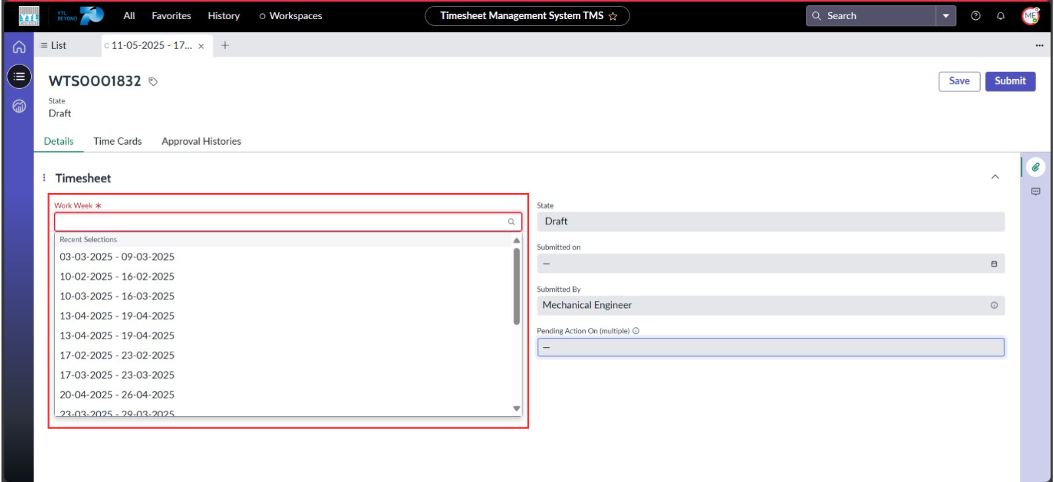This screenshot has height=482, width=1054.
Task: Click the home icon in left sidebar
Action: coord(19,47)
